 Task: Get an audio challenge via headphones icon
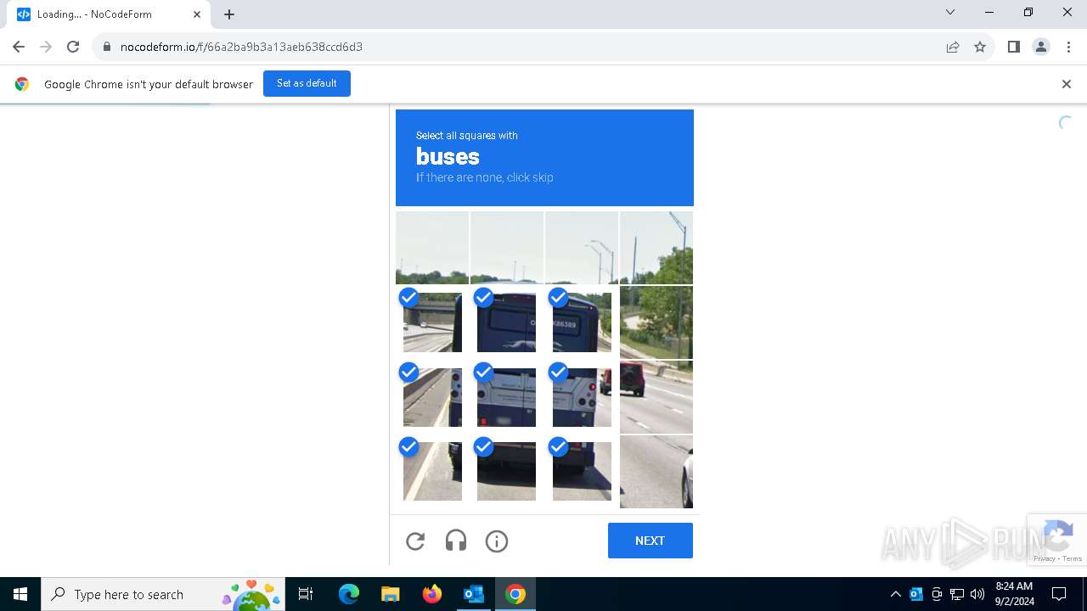click(456, 541)
